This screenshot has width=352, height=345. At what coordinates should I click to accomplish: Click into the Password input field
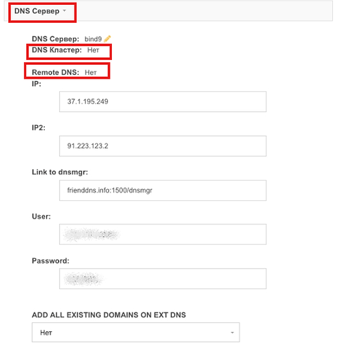tap(163, 279)
